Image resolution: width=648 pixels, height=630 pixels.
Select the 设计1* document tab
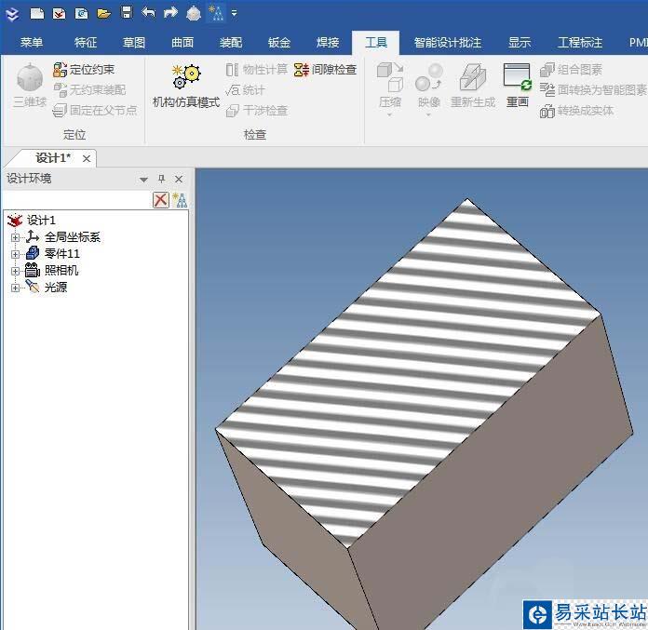[x=53, y=158]
